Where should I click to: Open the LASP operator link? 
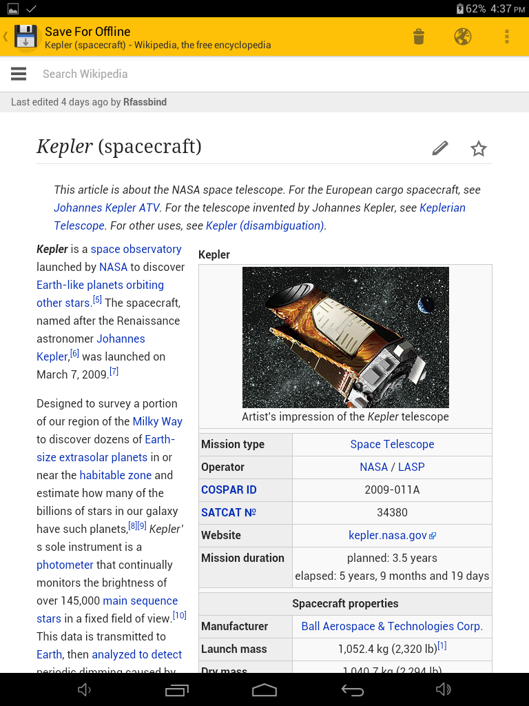[x=411, y=467]
